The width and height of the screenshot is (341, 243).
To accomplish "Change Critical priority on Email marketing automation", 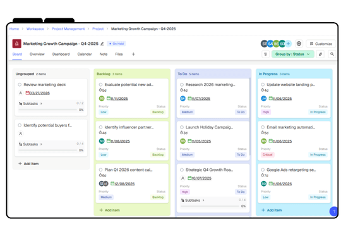I will tap(268, 154).
